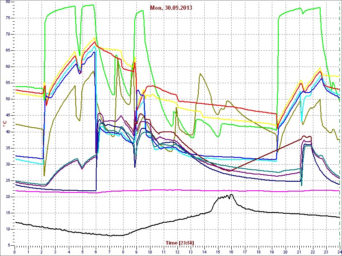The height and width of the screenshot is (256, 342).
Task: Click the °C unit label on vertical axis
Action: pos(5,124)
